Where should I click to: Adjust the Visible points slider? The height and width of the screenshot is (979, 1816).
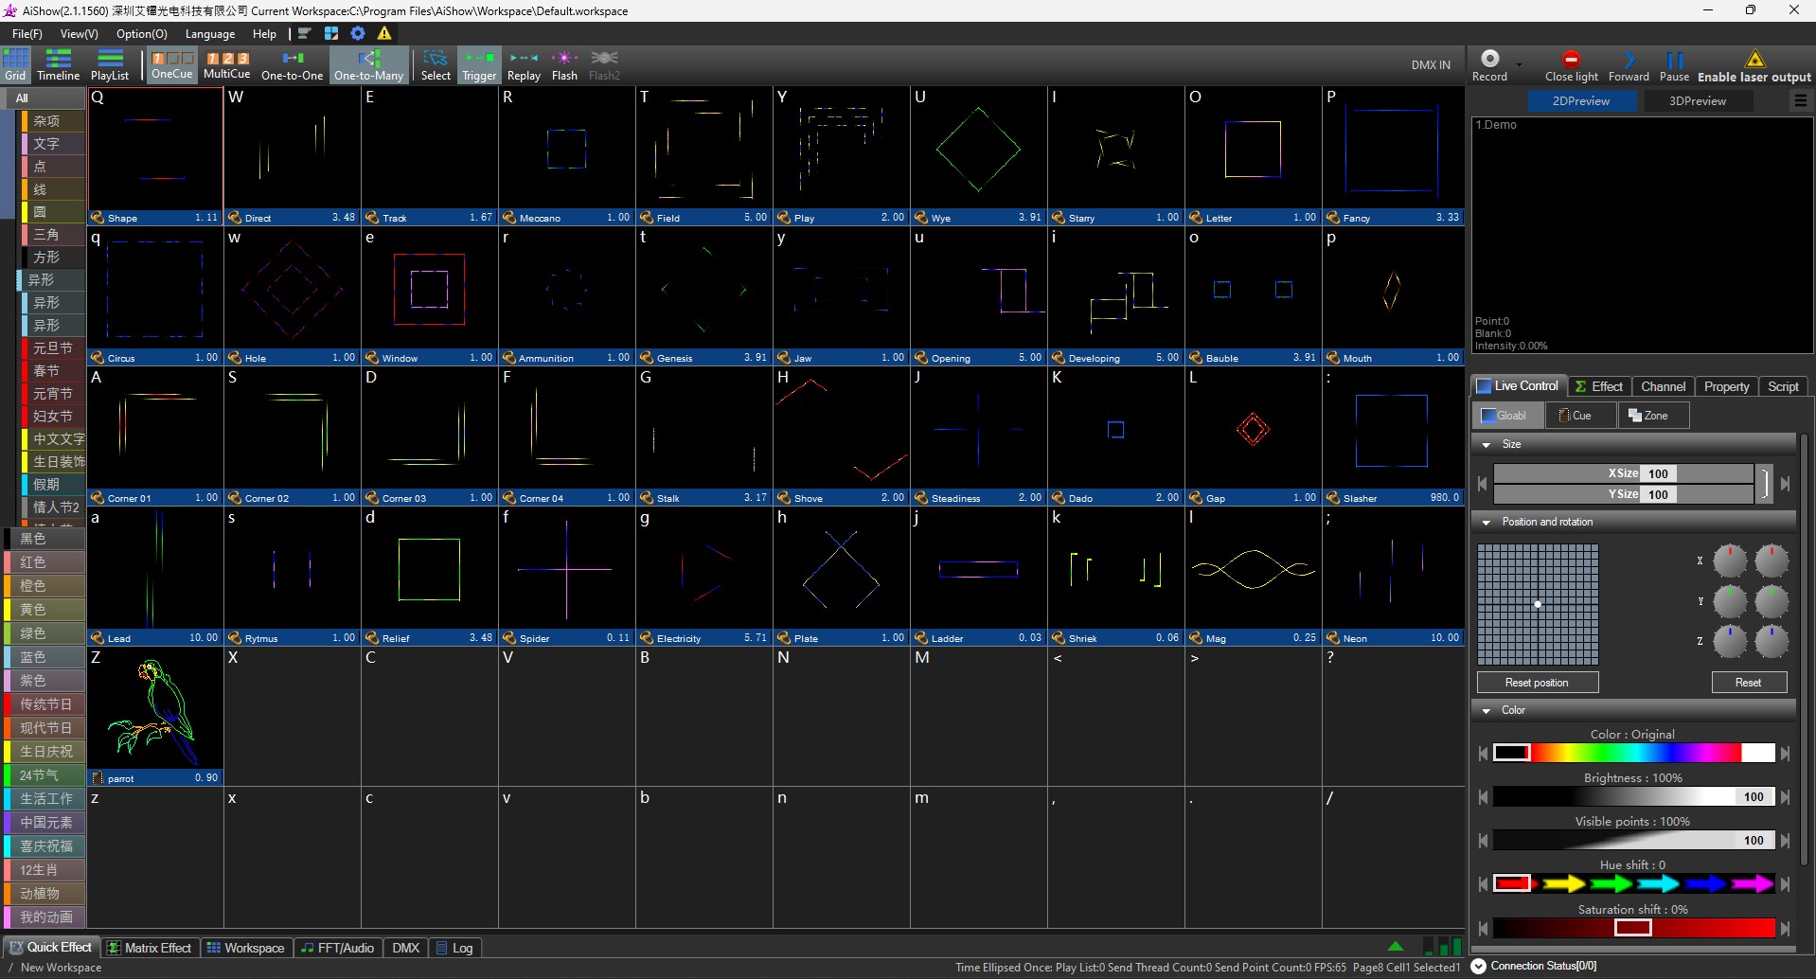point(1634,841)
